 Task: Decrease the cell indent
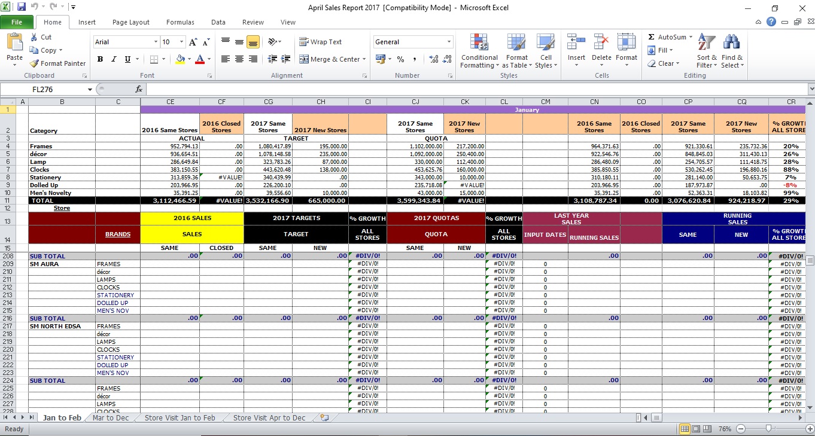tap(272, 59)
